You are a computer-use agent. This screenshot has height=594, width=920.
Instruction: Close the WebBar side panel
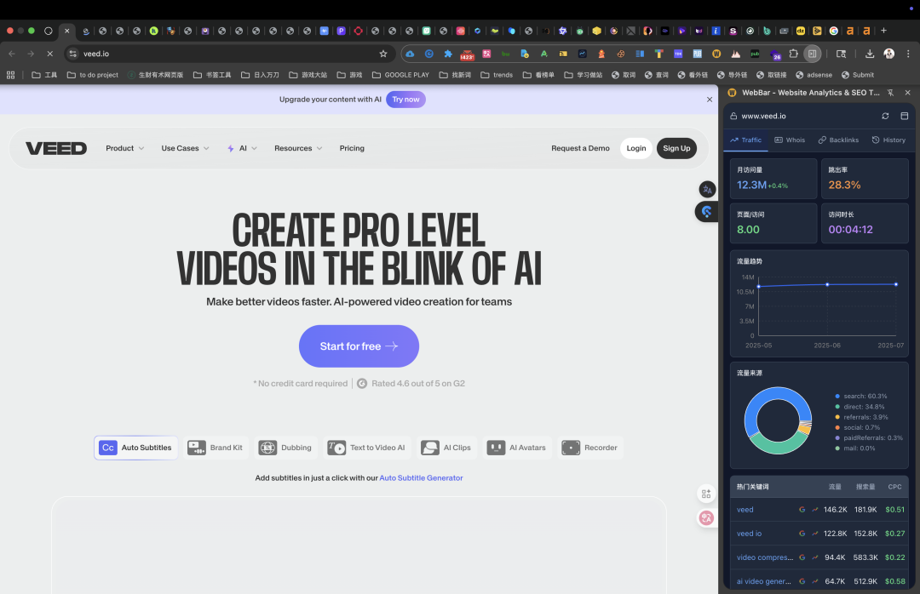pyautogui.click(x=908, y=93)
